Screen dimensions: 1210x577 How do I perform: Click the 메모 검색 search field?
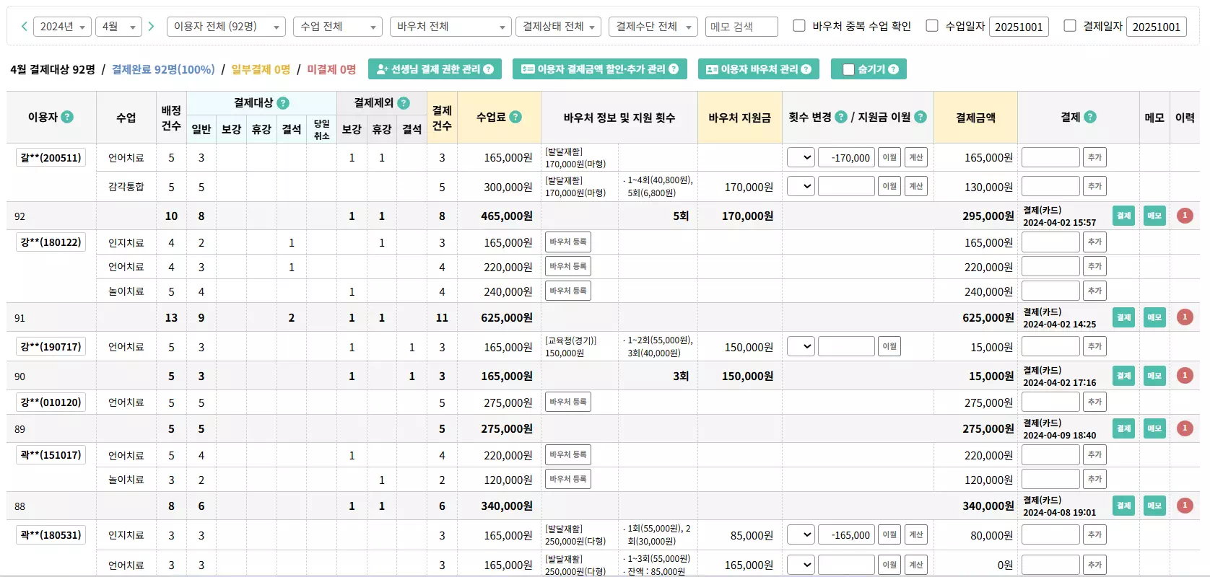coord(741,27)
